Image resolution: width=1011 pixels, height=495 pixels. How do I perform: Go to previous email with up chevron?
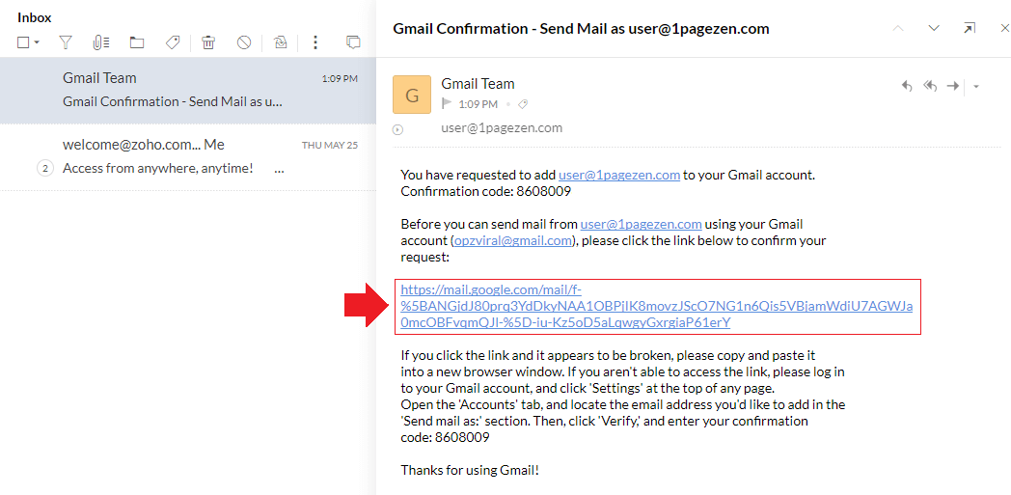897,28
